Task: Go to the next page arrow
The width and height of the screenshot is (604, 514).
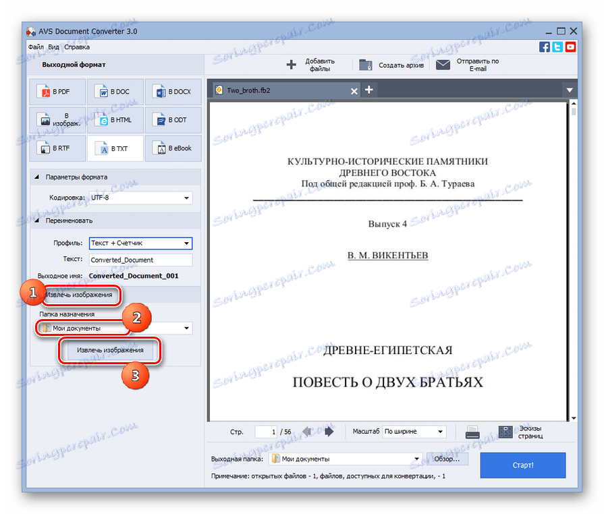Action: [329, 432]
